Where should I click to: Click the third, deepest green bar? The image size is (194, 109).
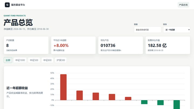[x=177, y=104]
